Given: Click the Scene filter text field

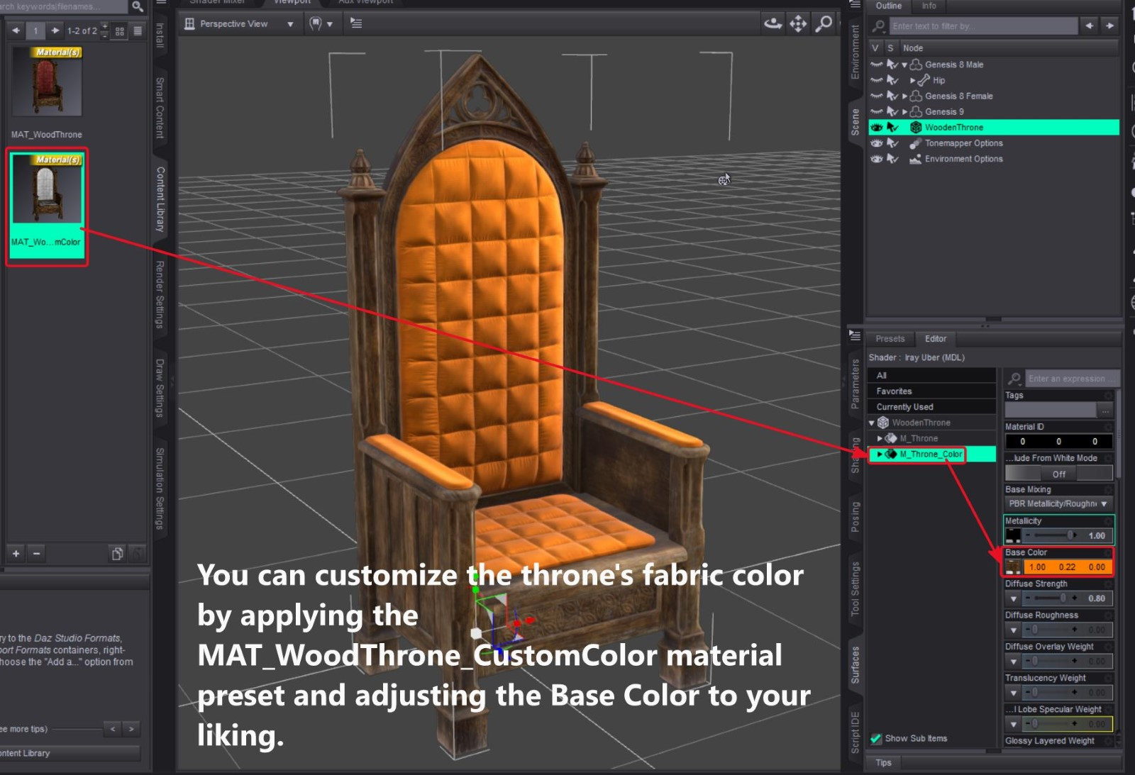Looking at the screenshot, I should point(984,26).
